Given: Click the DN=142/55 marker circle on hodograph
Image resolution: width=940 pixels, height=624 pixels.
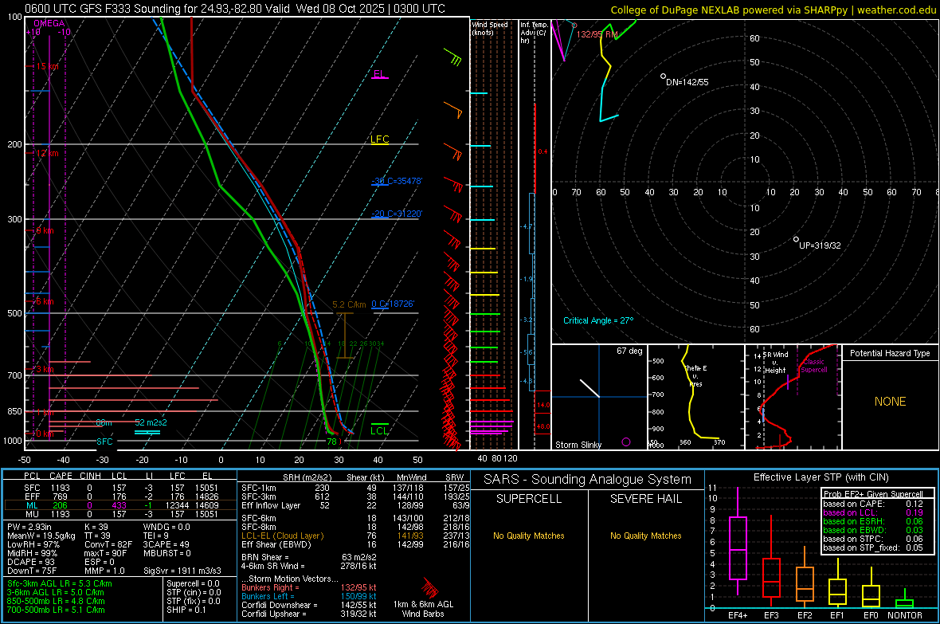Looking at the screenshot, I should click(x=663, y=77).
